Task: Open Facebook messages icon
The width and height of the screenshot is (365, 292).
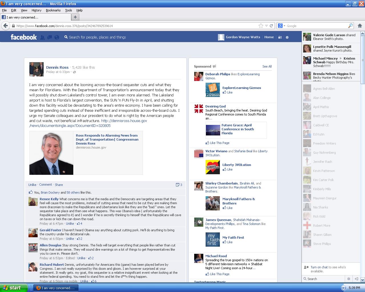Action: (x=50, y=37)
